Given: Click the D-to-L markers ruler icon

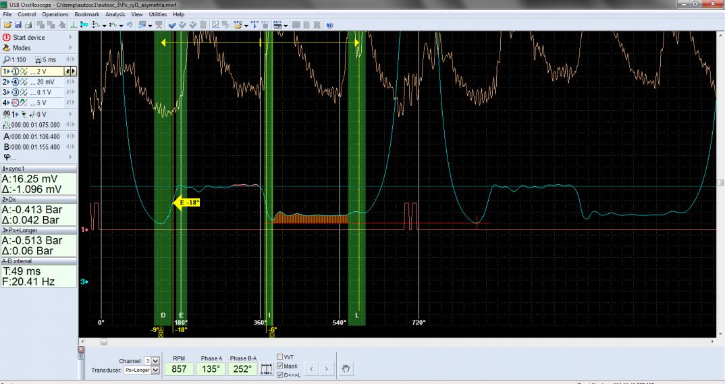Looking at the screenshot, I should [266, 368].
